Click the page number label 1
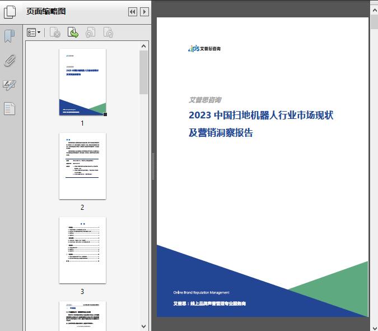Image resolution: width=378 pixels, height=331 pixels. click(x=82, y=123)
